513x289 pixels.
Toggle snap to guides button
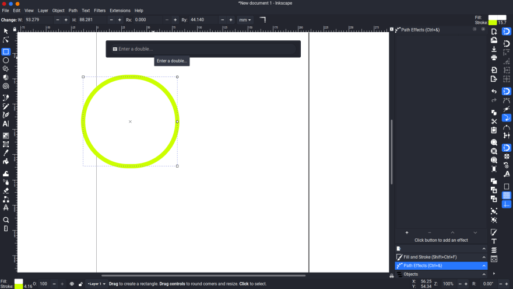tap(507, 204)
